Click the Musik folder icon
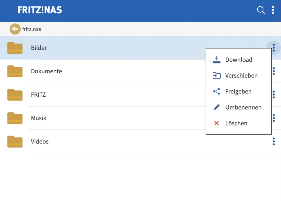This screenshot has height=201, width=281. tap(15, 118)
